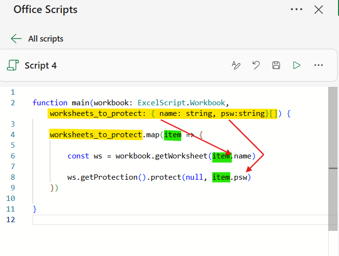Click the editor vertical scrollbar
Viewport: 339px width, 256px height.
pos(333,159)
